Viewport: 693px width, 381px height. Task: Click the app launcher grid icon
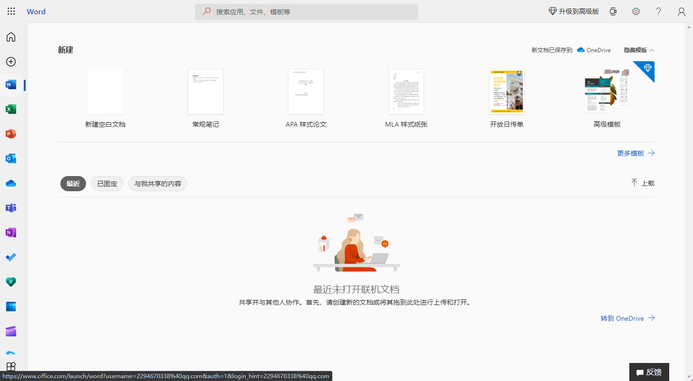10,11
